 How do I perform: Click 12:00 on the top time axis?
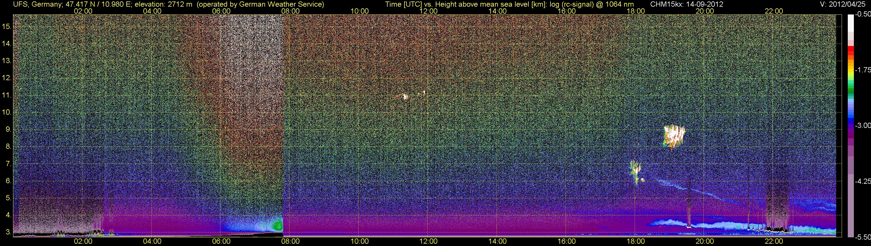pyautogui.click(x=429, y=11)
